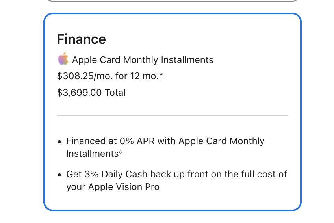The width and height of the screenshot is (334, 223).
Task: Click the Apple Card Monthly Installments label
Action: tap(143, 60)
